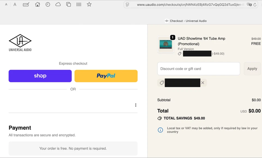This screenshot has height=158, width=262.
Task: Open the apps grid icon
Action: (79, 4)
